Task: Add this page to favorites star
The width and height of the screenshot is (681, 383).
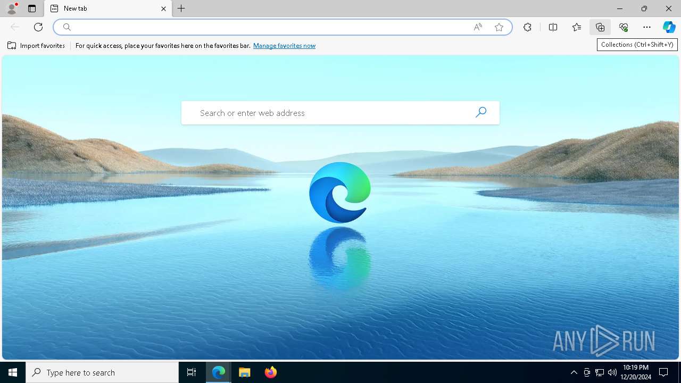Action: point(499,27)
